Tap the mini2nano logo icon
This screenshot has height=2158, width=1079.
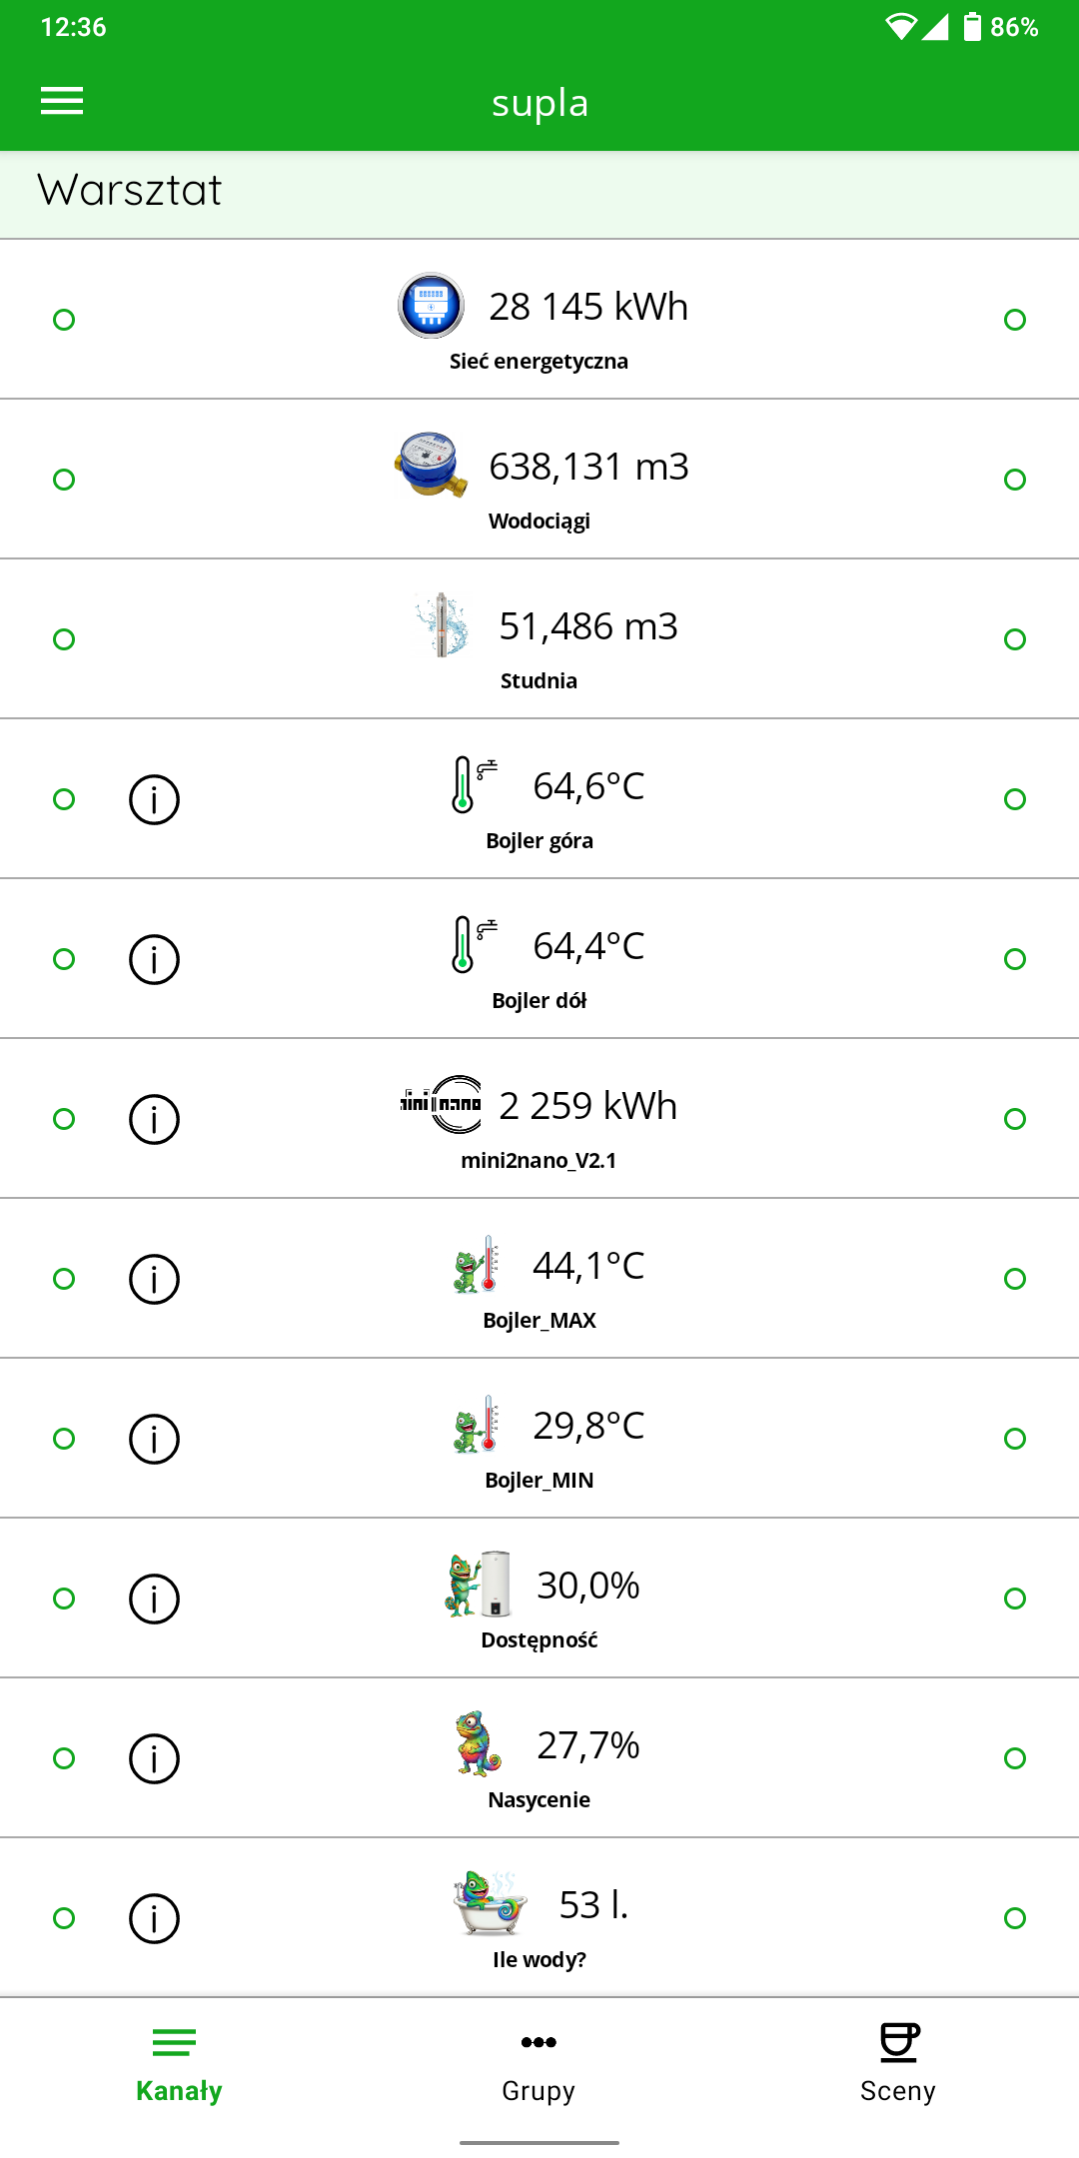pos(441,1104)
